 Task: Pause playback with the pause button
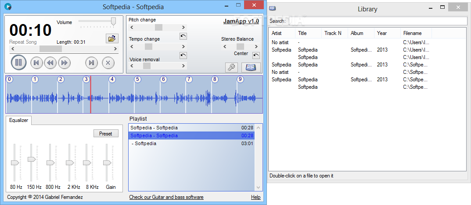(18, 63)
